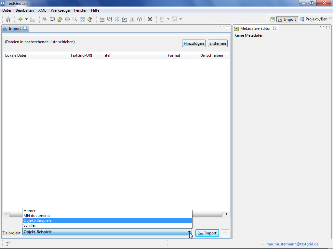This screenshot has width=333, height=249.
Task: Expand the dropdown arrow beside the plus icon
Action: (26, 19)
